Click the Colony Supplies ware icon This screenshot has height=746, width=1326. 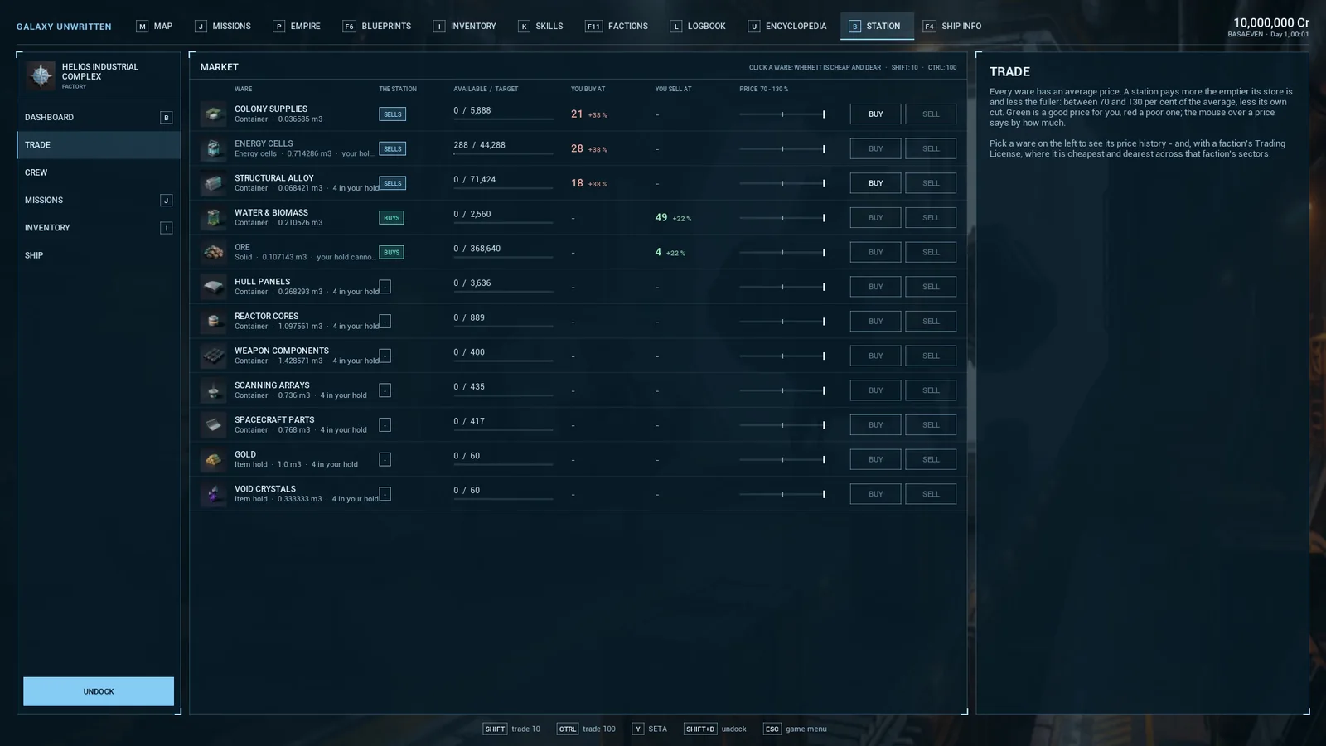pyautogui.click(x=213, y=114)
